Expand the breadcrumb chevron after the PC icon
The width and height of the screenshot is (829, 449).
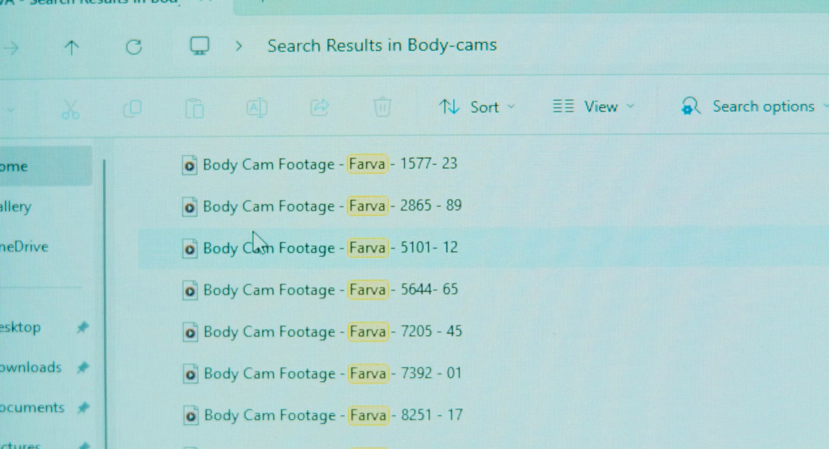[239, 46]
